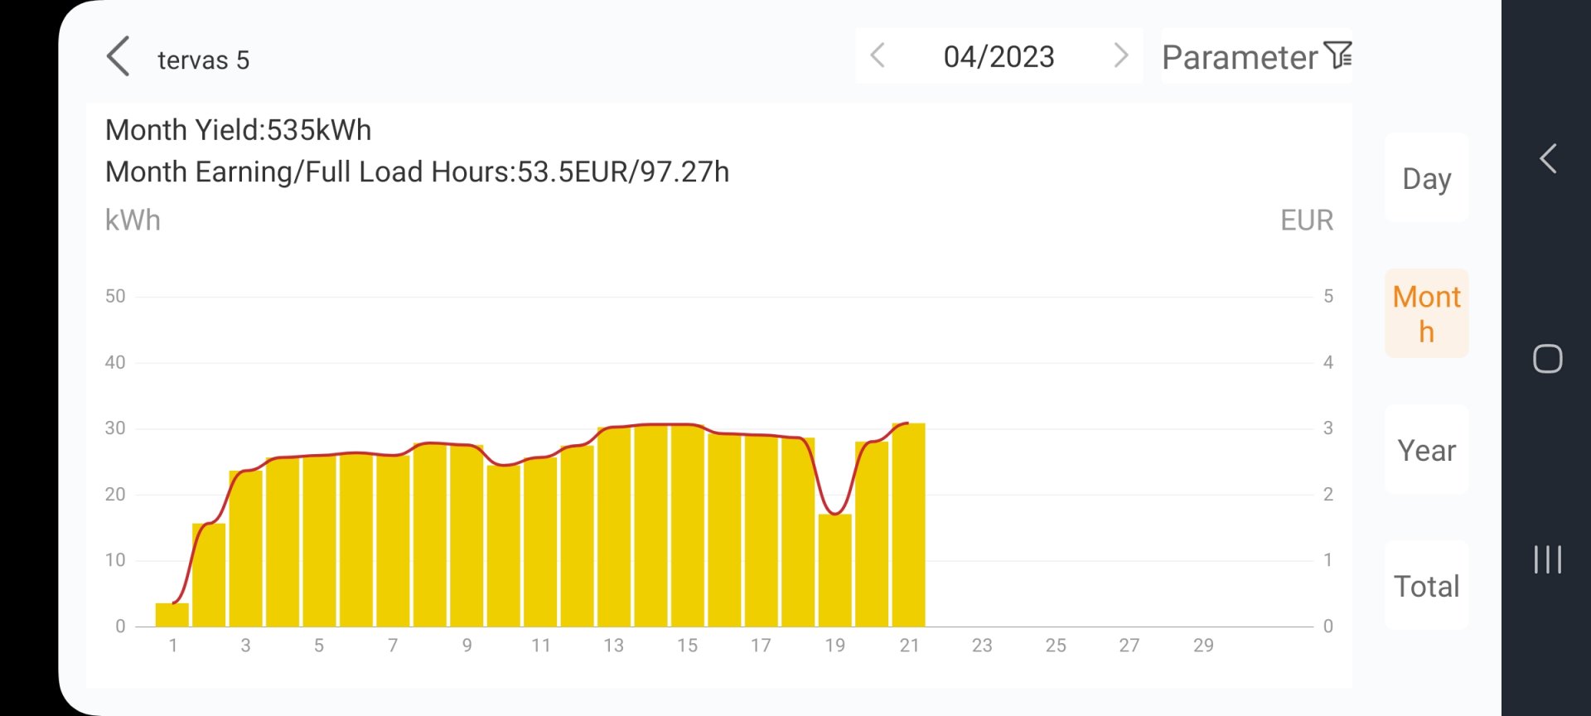Tap Android back navigation button
Viewport: 1591px width, 716px height.
pyautogui.click(x=1547, y=158)
